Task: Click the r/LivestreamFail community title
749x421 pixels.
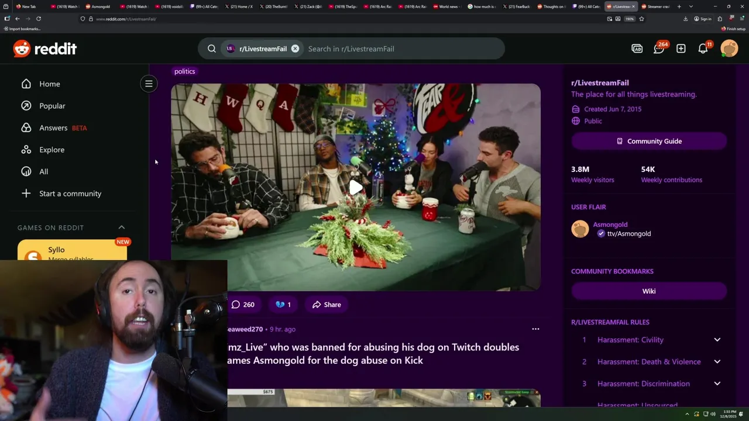Action: (600, 83)
